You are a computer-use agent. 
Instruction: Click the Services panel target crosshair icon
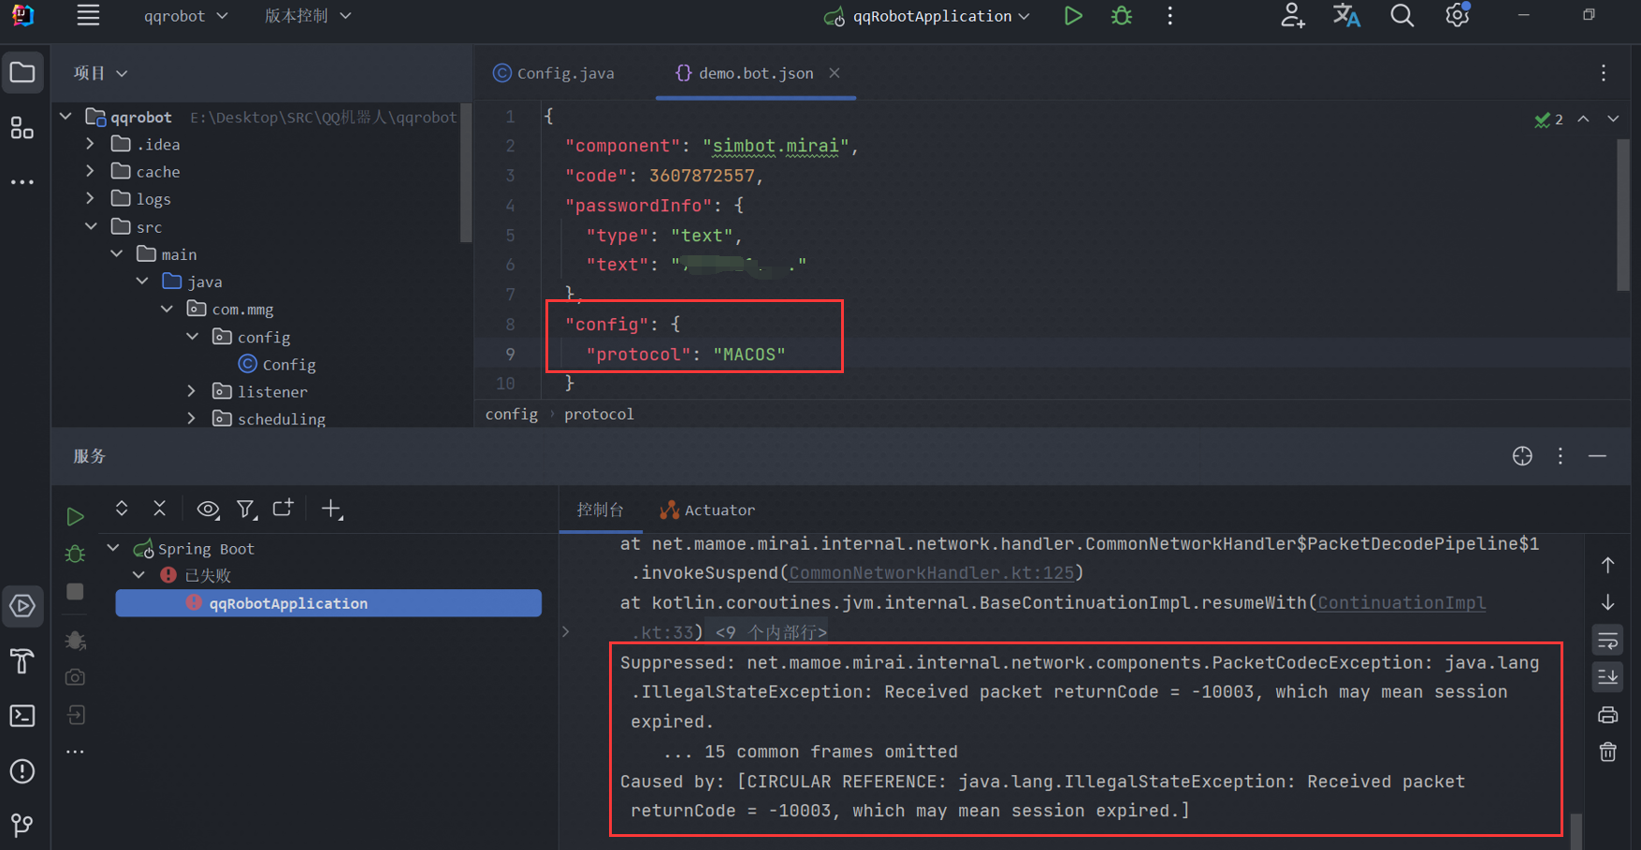click(1522, 455)
